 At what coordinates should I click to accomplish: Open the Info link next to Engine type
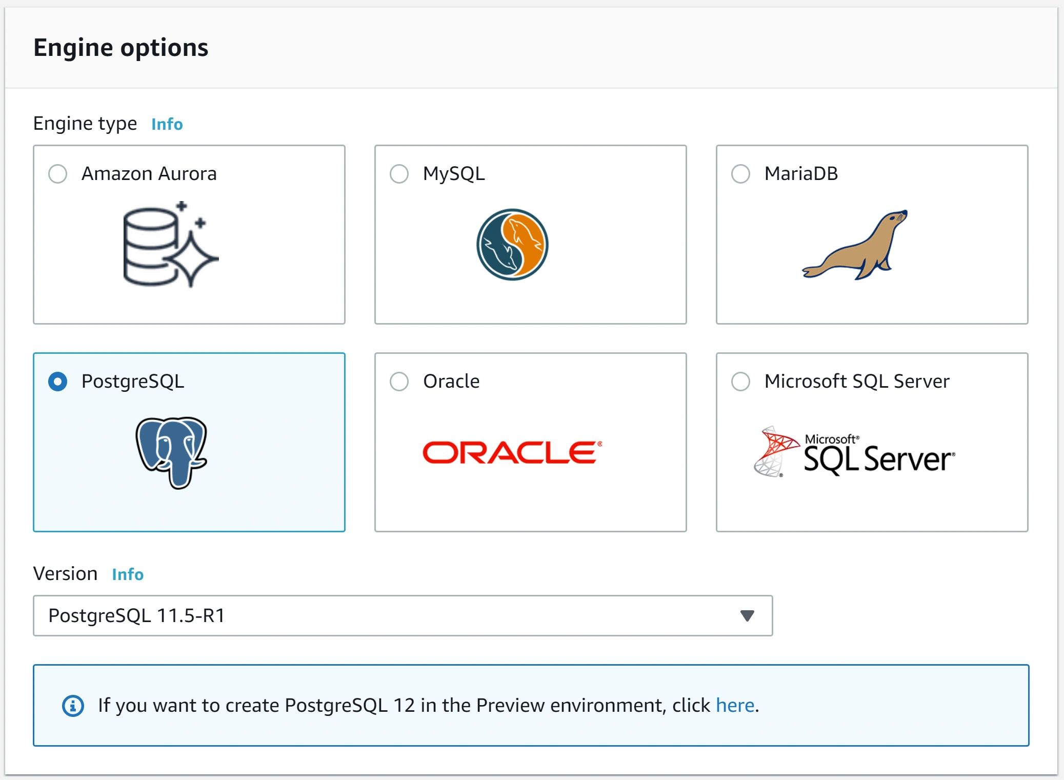click(167, 124)
